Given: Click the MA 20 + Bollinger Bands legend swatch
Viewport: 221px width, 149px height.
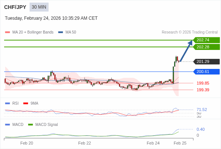Looking at the screenshot, I should [7, 32].
